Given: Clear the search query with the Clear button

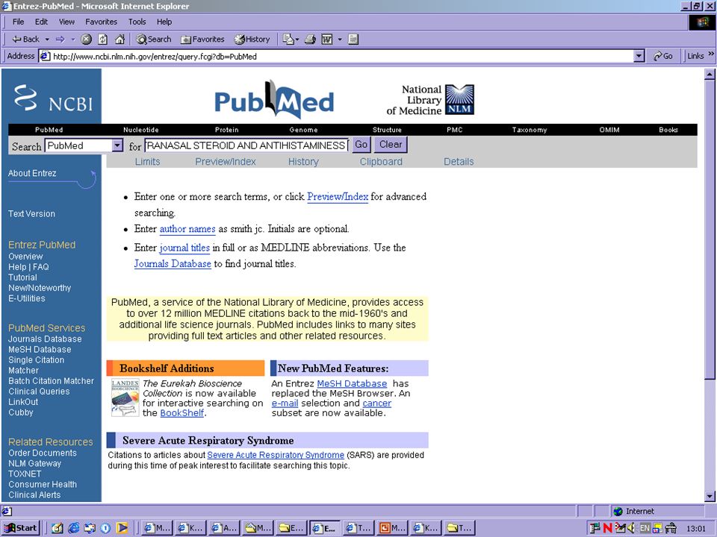Looking at the screenshot, I should click(x=391, y=145).
